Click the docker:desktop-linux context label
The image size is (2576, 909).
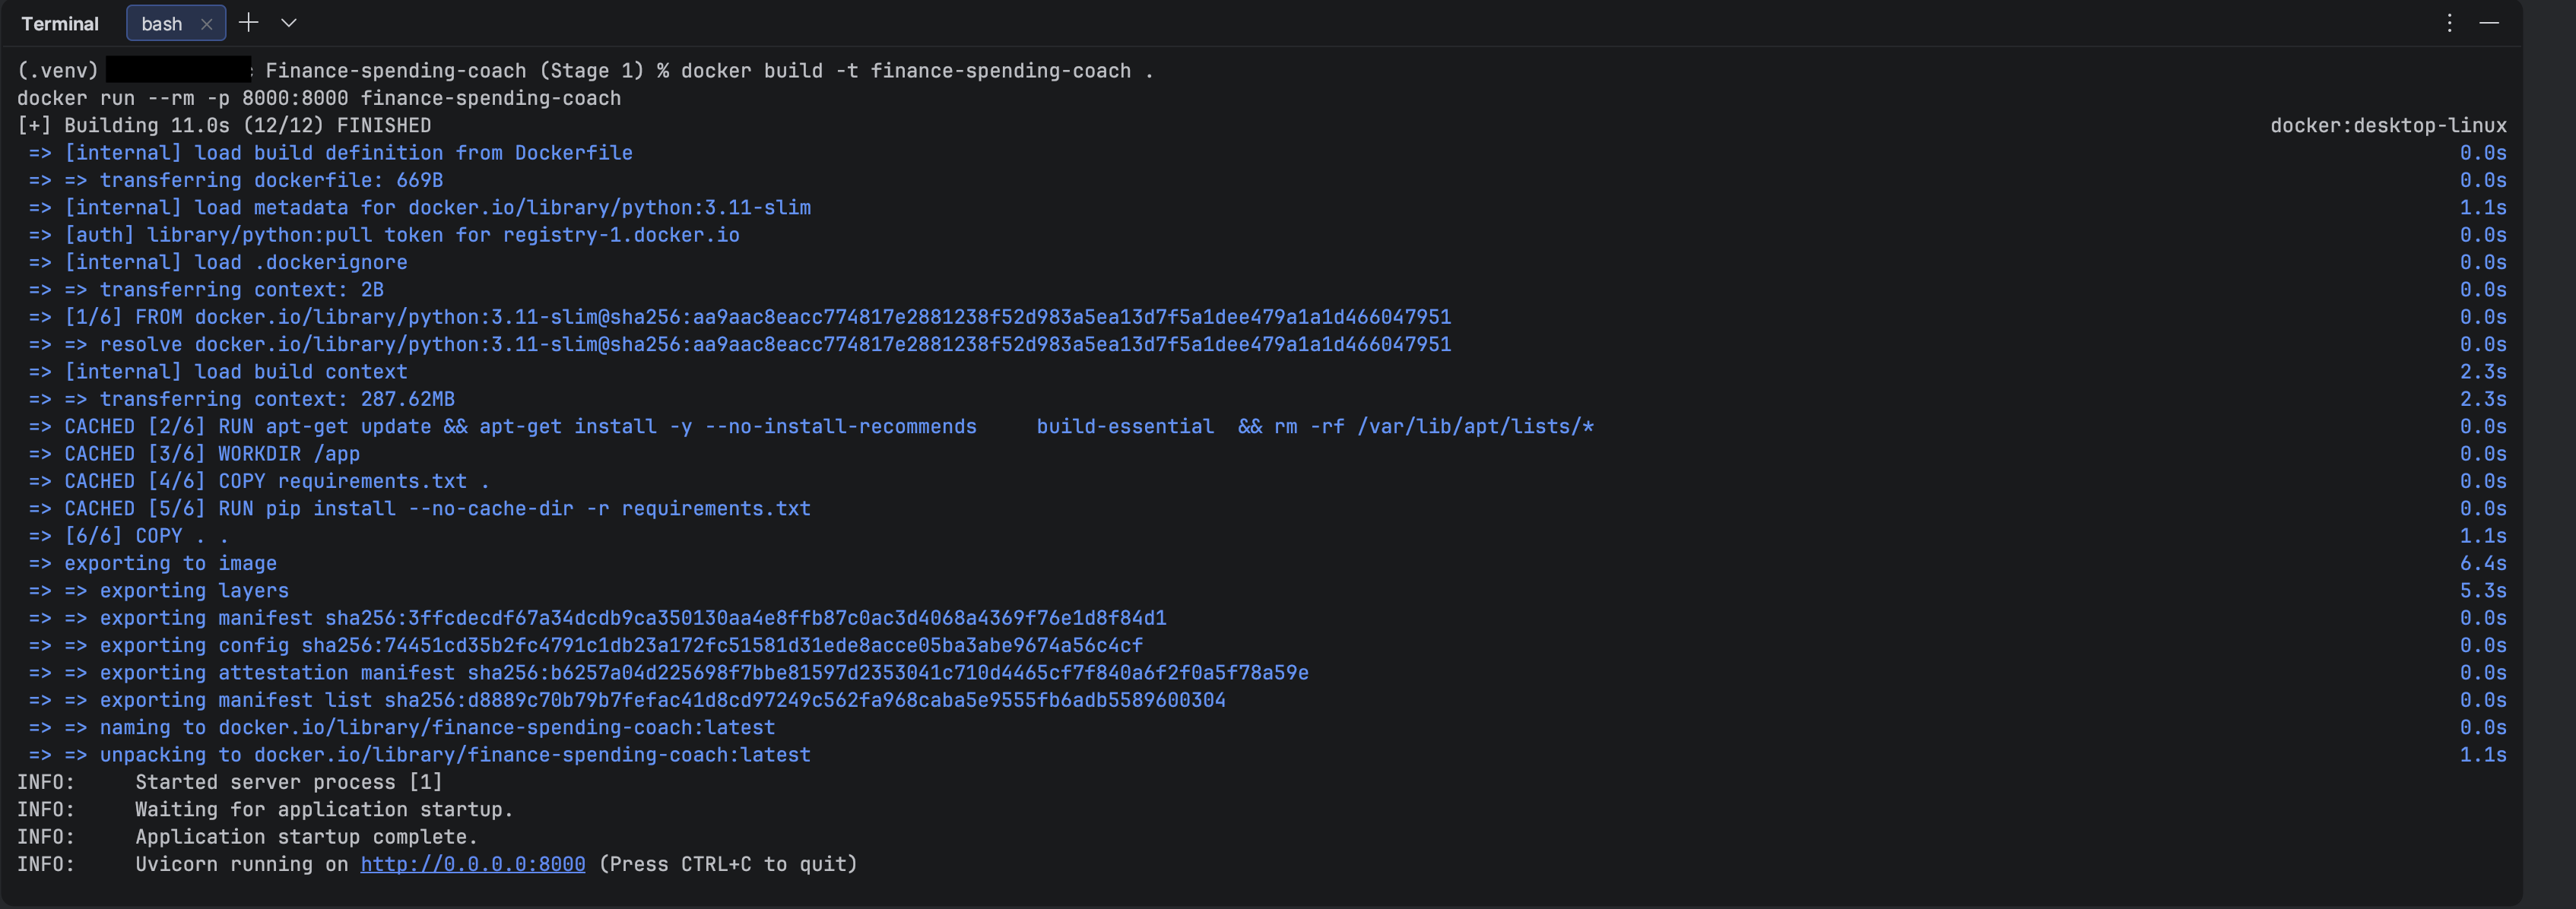pos(2387,126)
